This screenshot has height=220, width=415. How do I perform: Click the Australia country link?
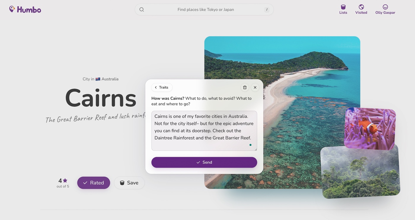pos(110,79)
